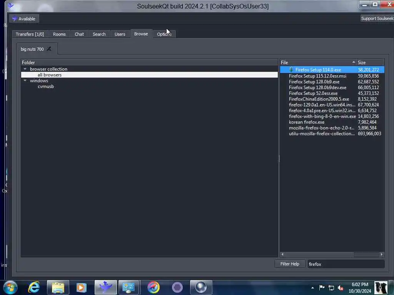The image size is (394, 295).
Task: Select the cvmusb folder
Action: click(150, 86)
